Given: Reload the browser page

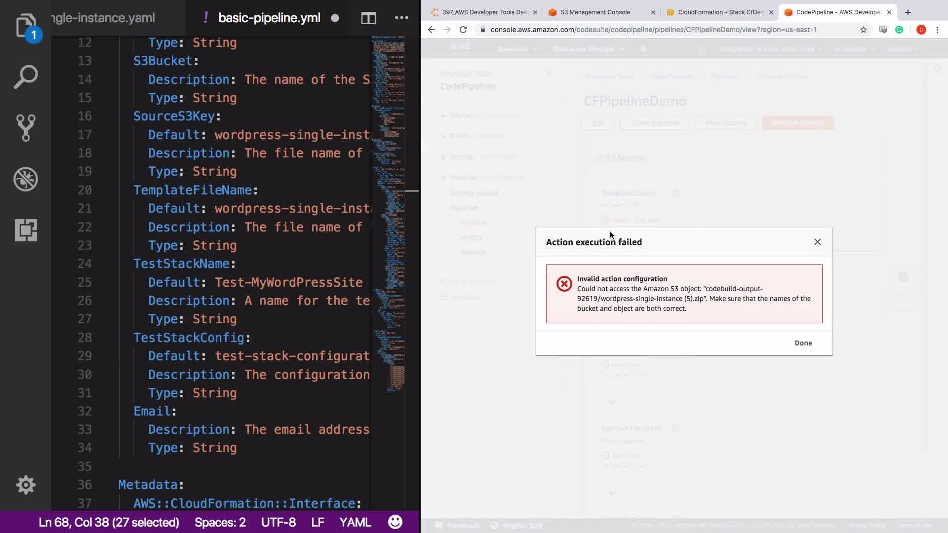Looking at the screenshot, I should [x=463, y=30].
